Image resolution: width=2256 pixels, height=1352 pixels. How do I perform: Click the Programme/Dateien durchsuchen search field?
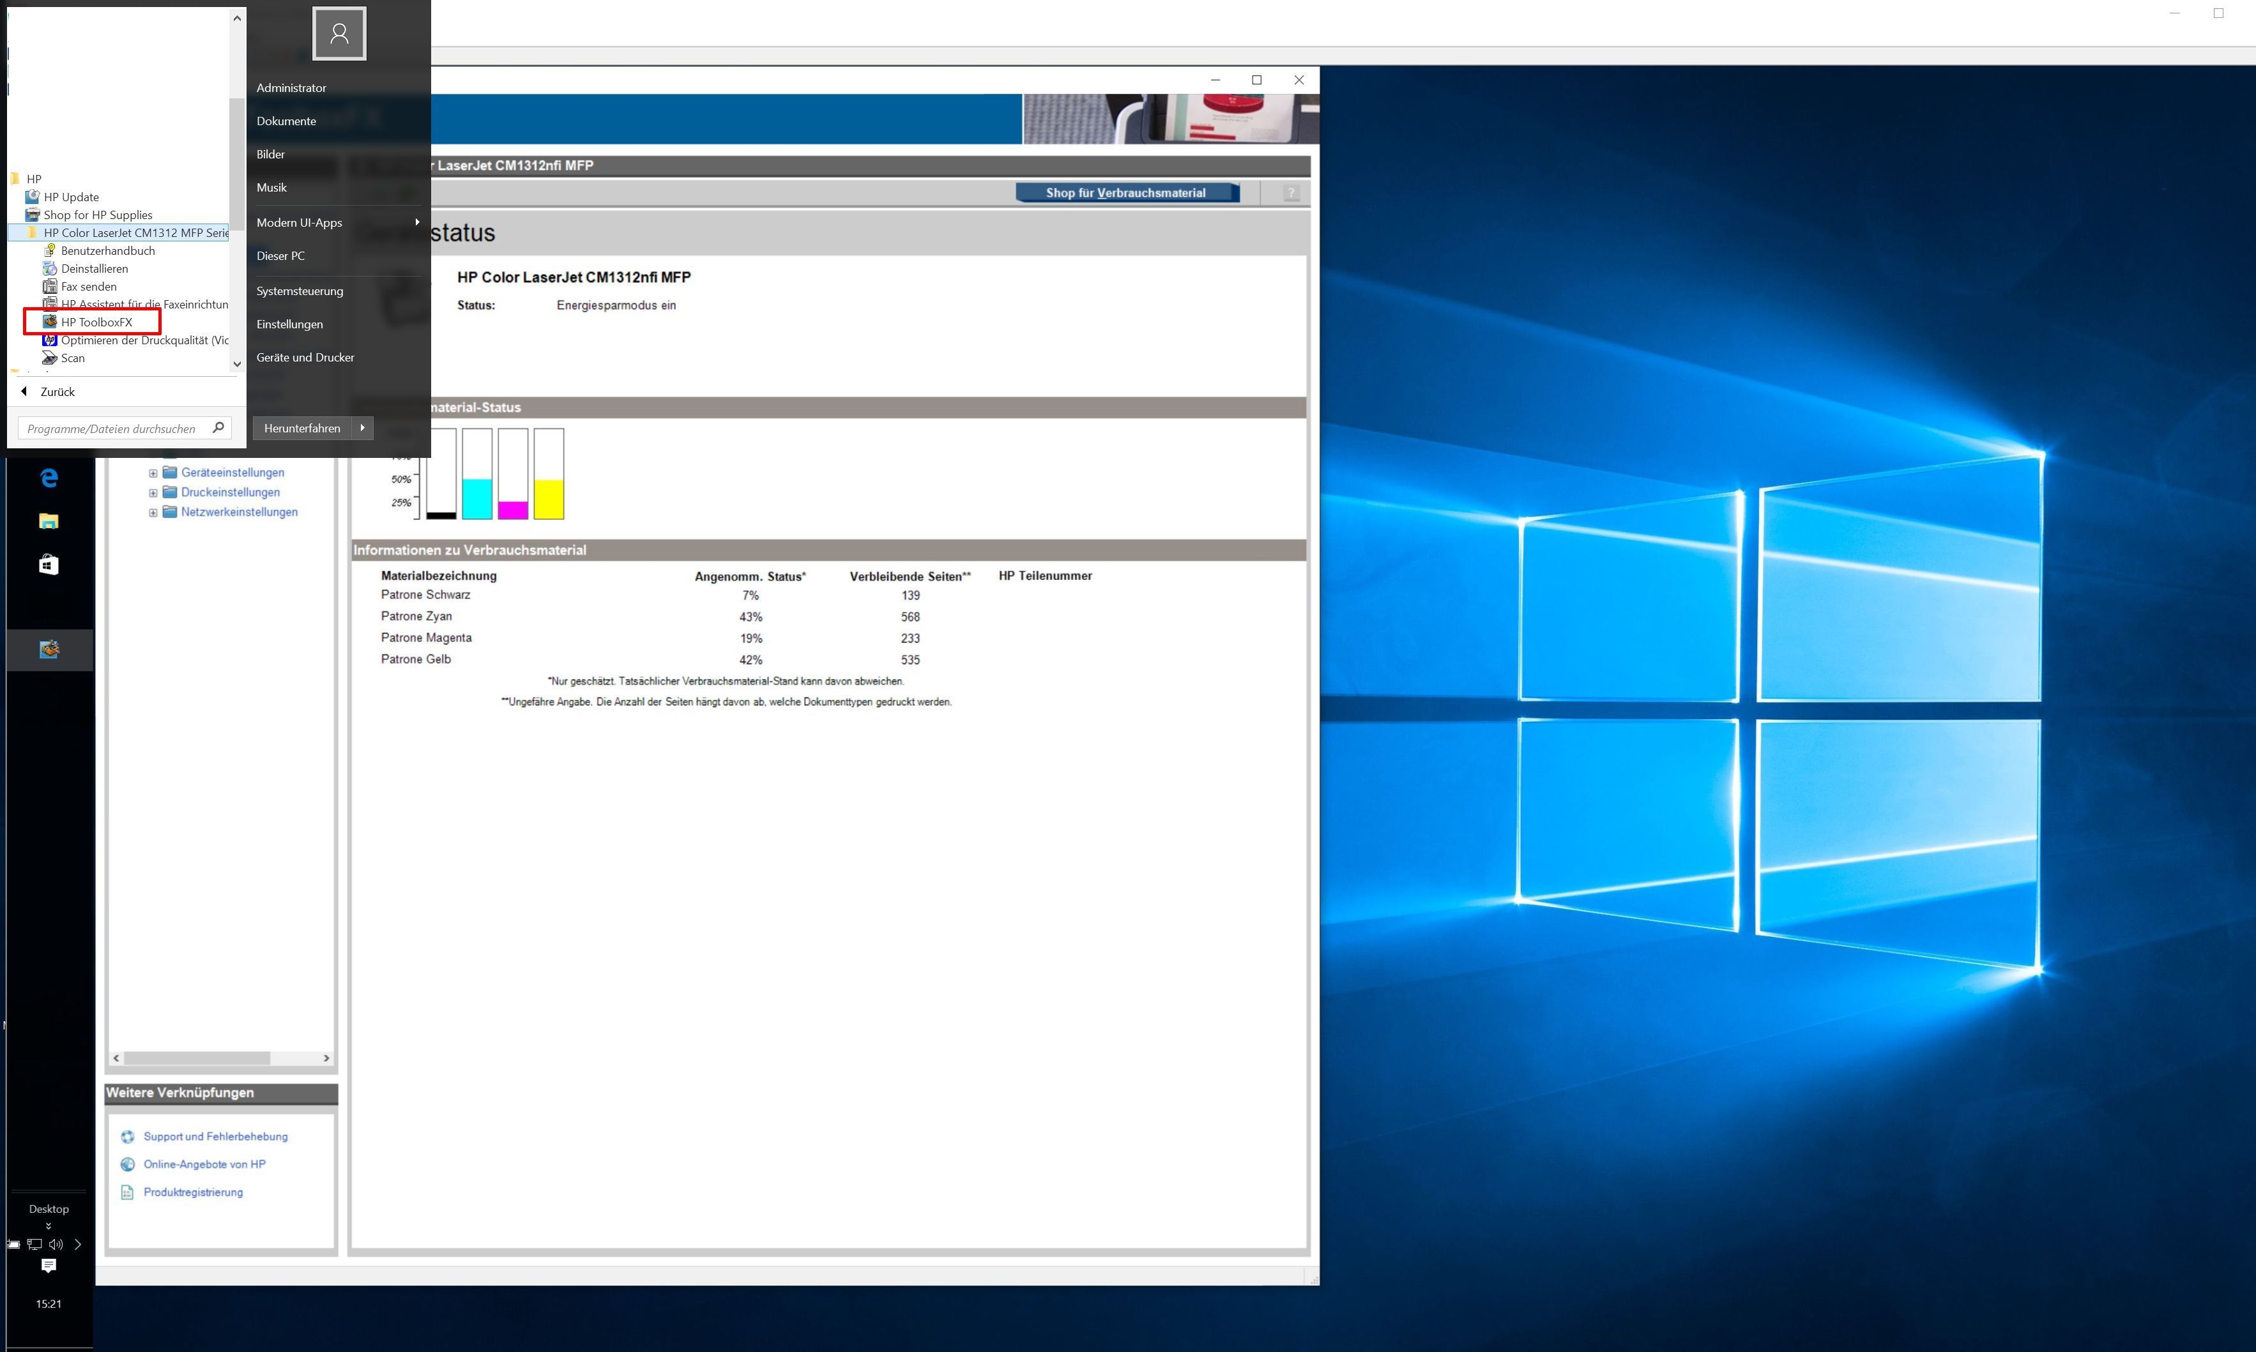tap(112, 428)
